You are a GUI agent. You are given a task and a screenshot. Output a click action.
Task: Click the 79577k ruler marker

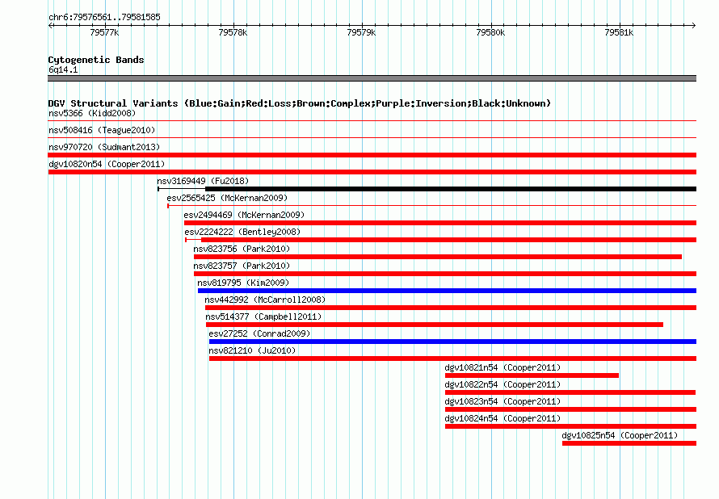click(104, 32)
